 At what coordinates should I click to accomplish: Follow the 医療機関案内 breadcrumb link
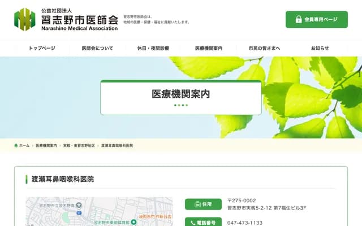pos(46,146)
